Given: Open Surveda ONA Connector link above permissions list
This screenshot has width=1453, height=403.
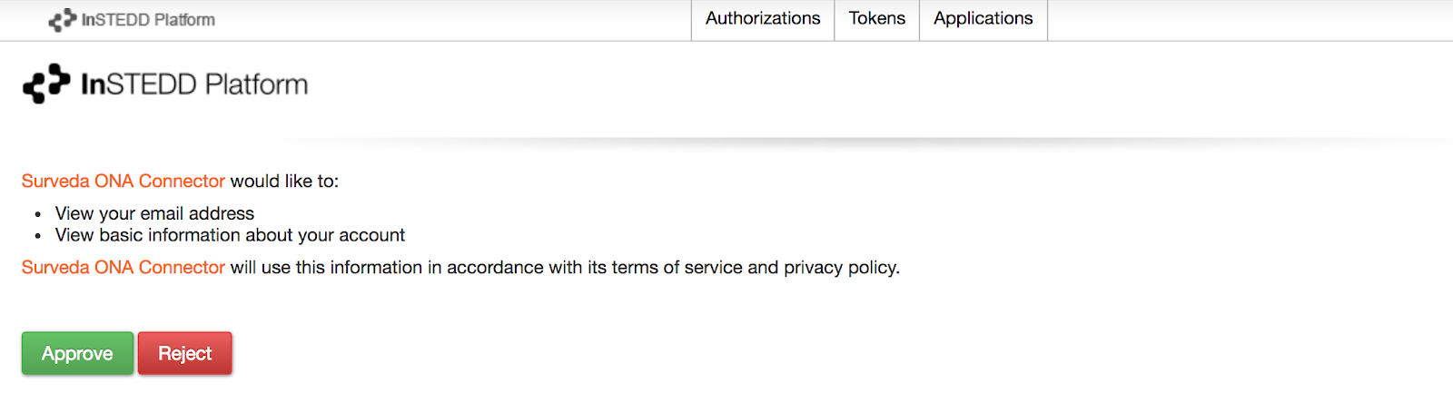Looking at the screenshot, I should point(124,182).
